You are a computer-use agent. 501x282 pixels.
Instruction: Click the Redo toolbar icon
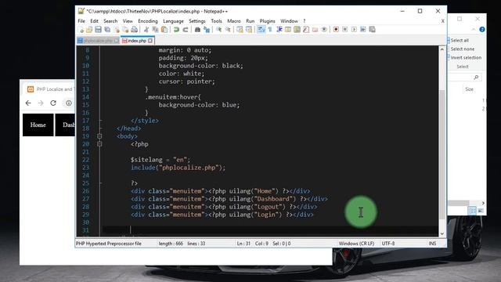click(186, 30)
